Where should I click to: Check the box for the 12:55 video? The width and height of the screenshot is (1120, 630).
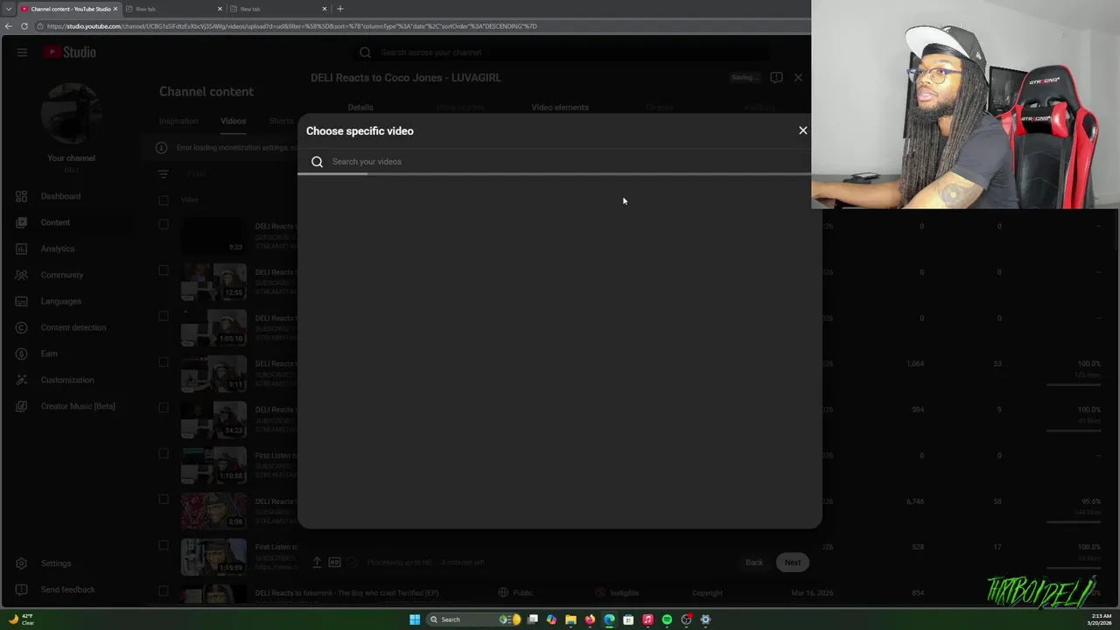pyautogui.click(x=164, y=270)
